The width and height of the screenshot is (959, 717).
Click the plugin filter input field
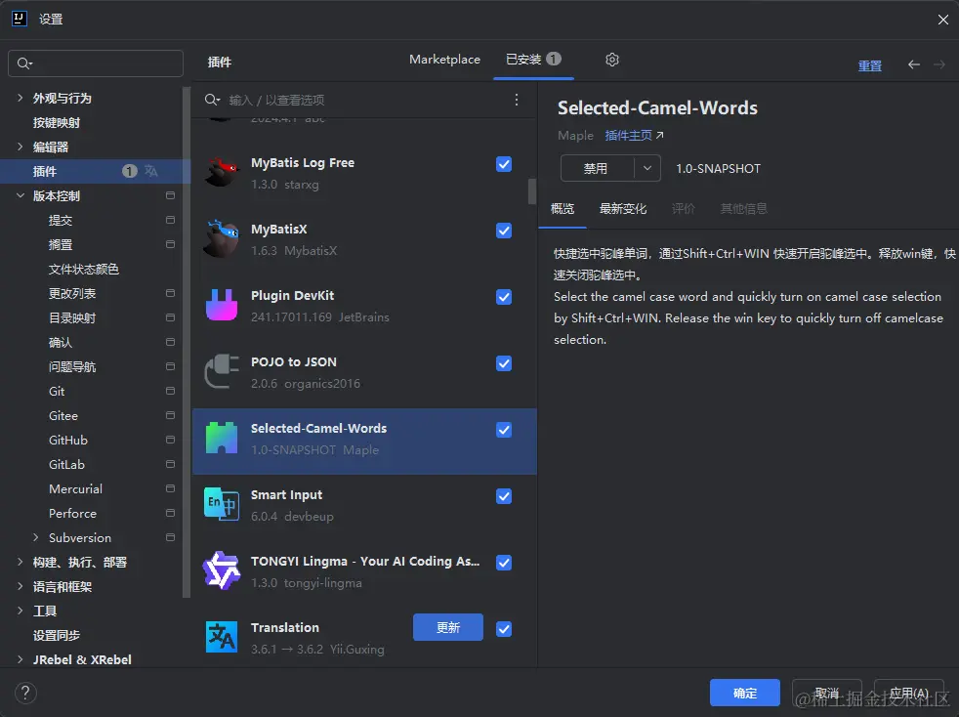pos(364,100)
